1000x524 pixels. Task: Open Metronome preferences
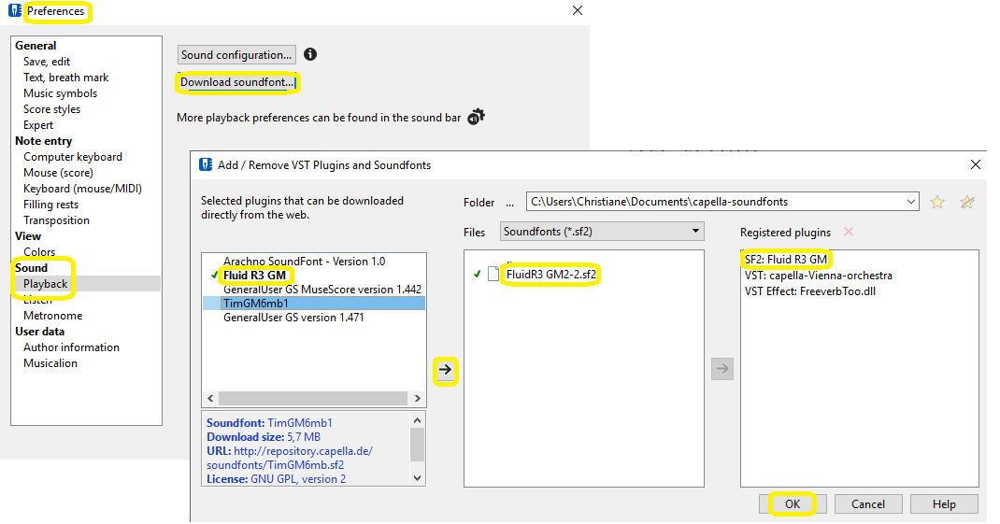pos(52,316)
